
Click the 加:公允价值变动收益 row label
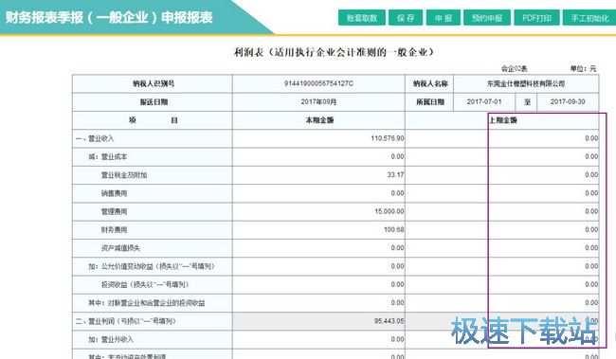click(x=152, y=266)
